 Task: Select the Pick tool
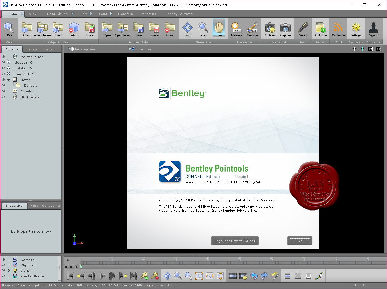(x=9, y=29)
